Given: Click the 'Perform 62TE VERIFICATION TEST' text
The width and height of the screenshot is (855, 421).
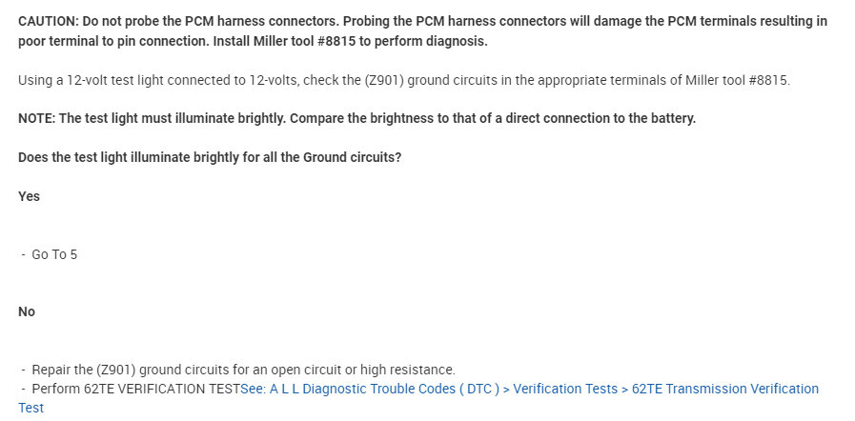Looking at the screenshot, I should 135,389.
